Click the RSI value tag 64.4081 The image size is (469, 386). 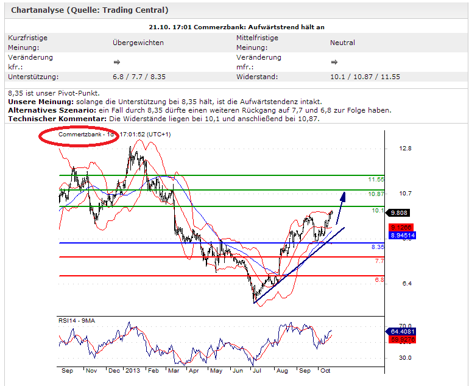pos(401,332)
